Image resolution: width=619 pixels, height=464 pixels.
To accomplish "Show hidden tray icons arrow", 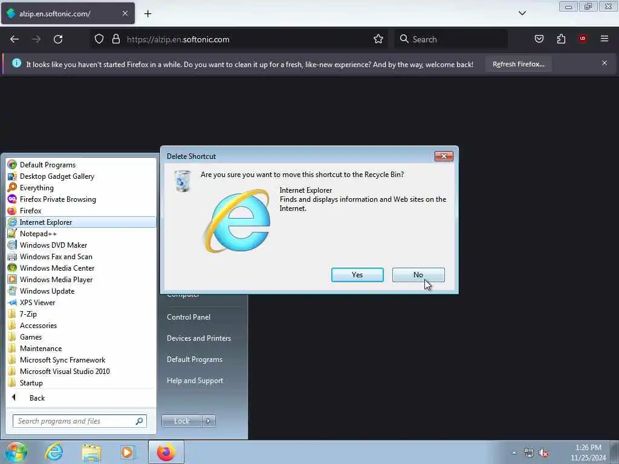I will point(514,453).
